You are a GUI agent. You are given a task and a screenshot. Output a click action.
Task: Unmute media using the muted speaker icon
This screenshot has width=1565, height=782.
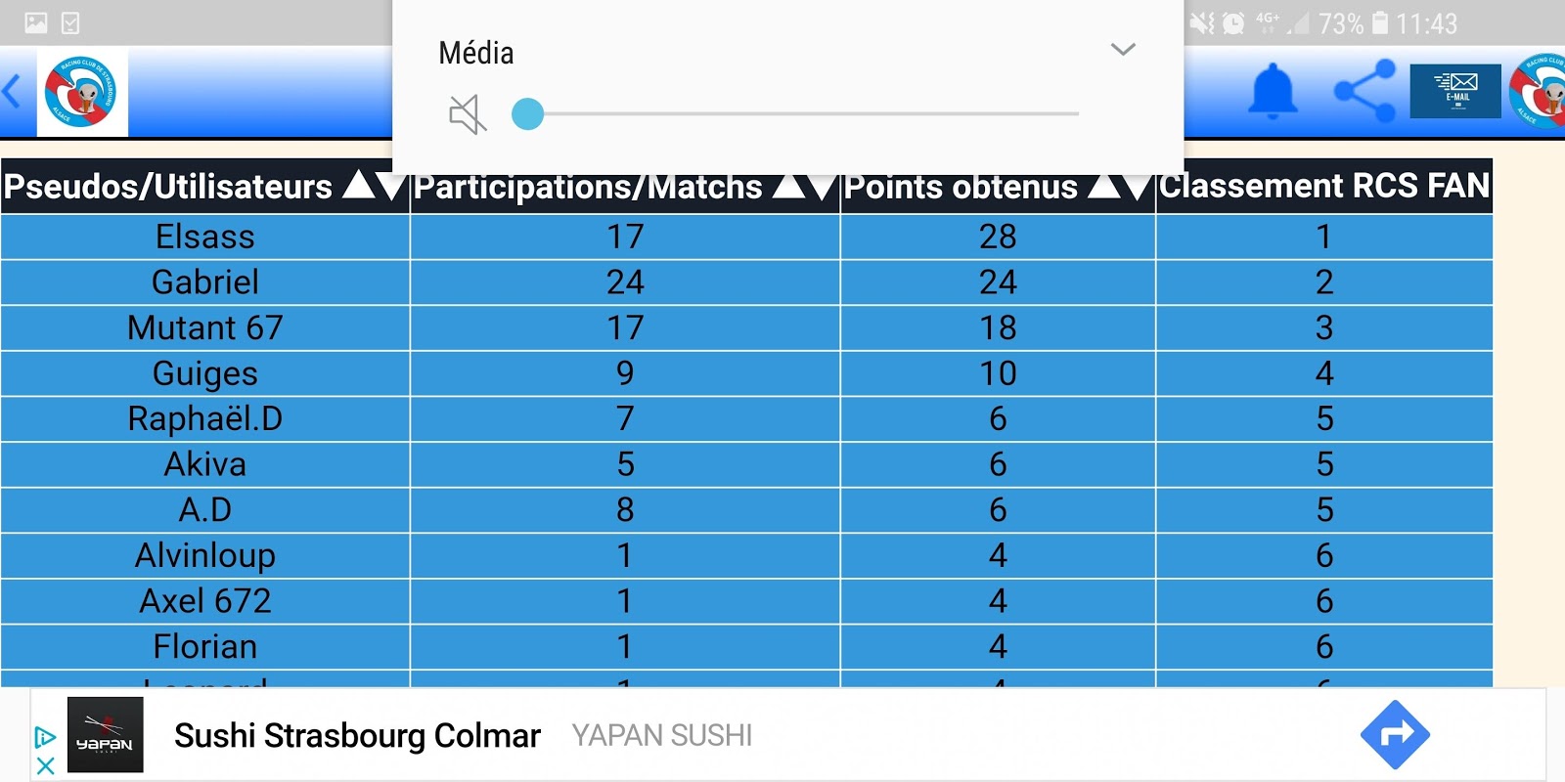[x=467, y=114]
